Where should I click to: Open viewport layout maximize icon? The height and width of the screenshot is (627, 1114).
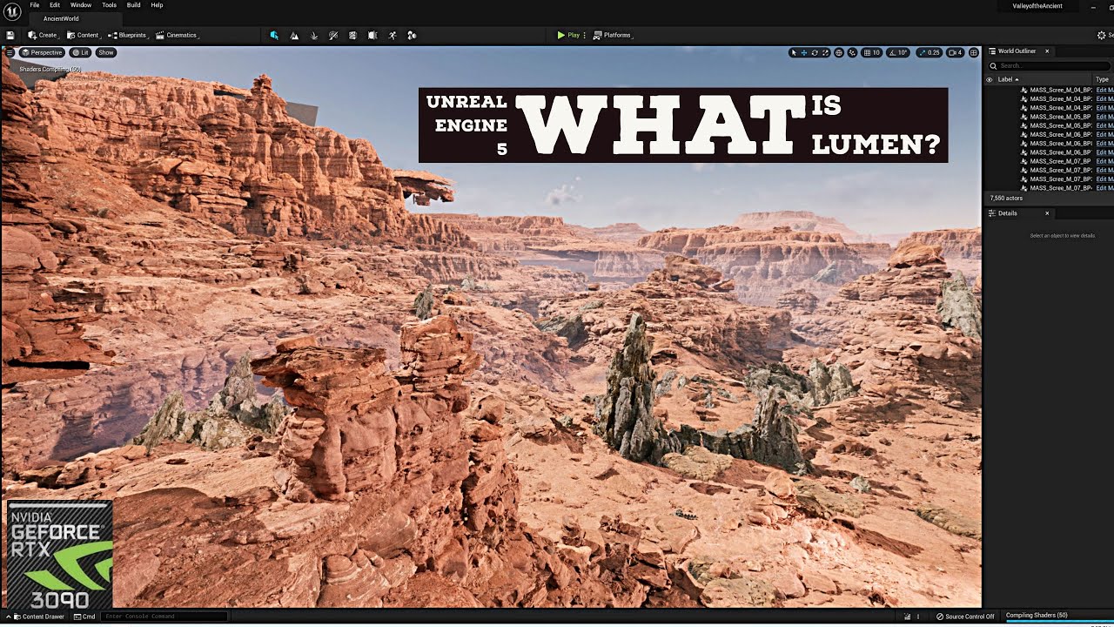974,52
